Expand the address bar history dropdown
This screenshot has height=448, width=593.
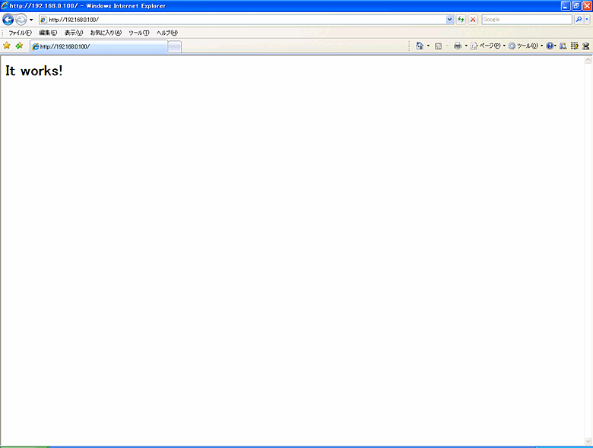point(450,19)
